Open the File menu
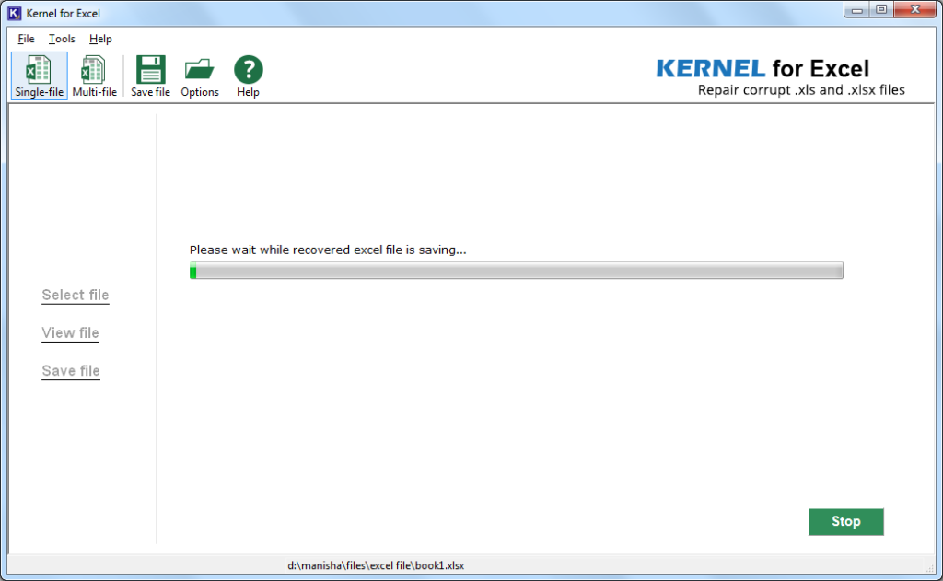The height and width of the screenshot is (581, 943). 24,39
